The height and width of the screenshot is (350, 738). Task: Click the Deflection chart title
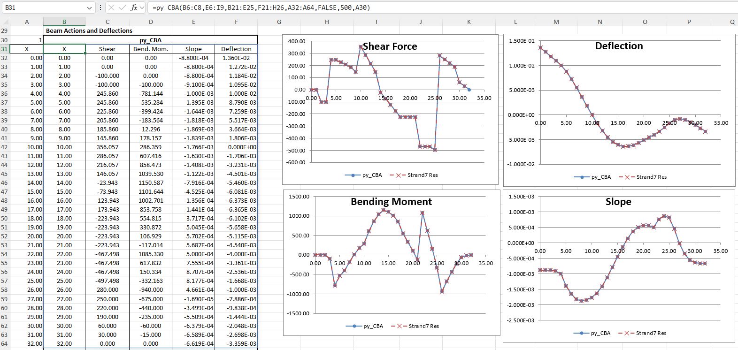click(619, 46)
